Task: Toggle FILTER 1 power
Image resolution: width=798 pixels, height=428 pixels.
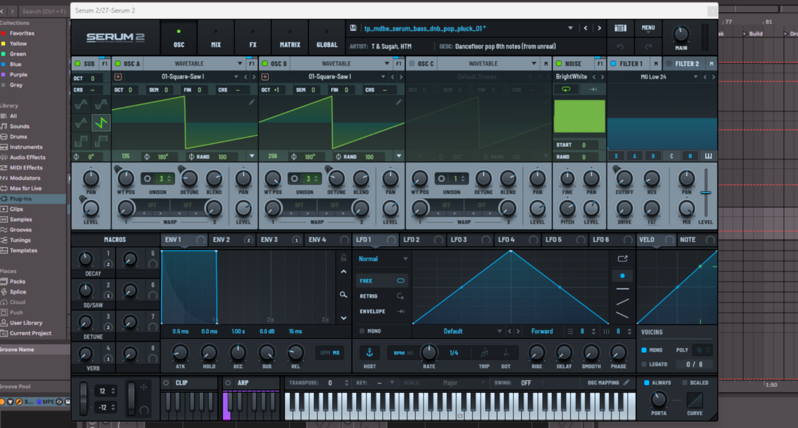Action: point(613,64)
